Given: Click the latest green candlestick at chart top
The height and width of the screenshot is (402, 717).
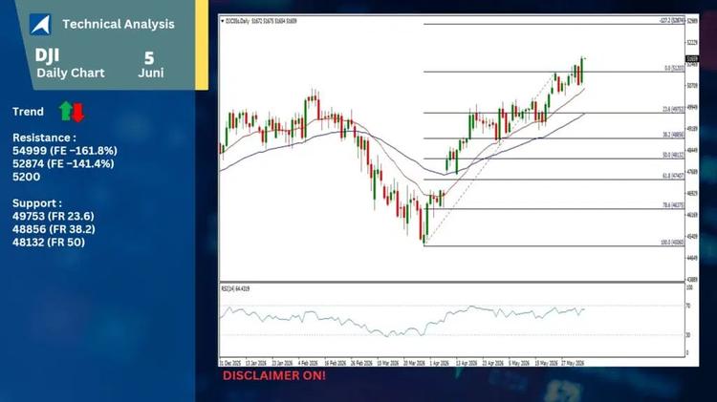Looking at the screenshot, I should (582, 70).
